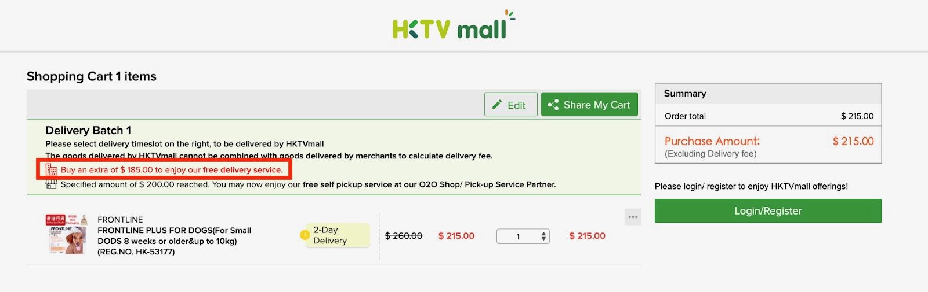Click the Purchase Amount label in Summary
The height and width of the screenshot is (292, 928).
point(712,141)
